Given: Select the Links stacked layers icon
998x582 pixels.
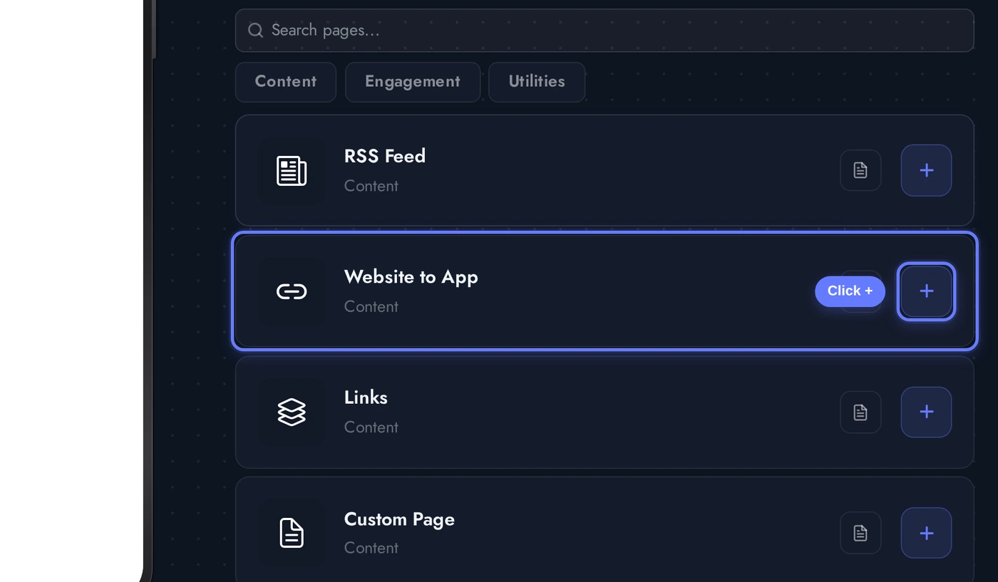Looking at the screenshot, I should coord(292,412).
